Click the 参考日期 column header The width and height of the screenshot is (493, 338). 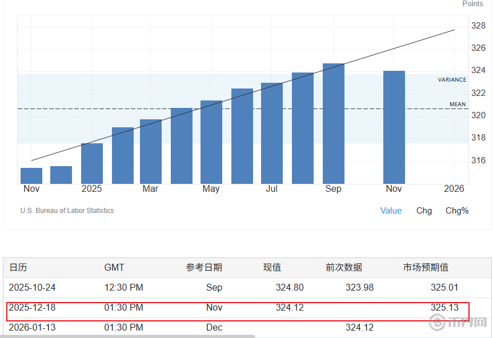click(x=204, y=267)
